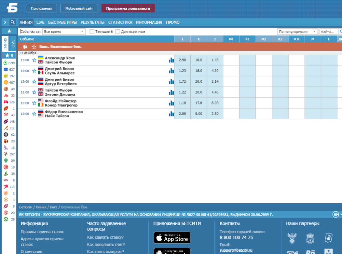
Task: Open the ЛИНИЯ navigation tab
Action: [26, 22]
